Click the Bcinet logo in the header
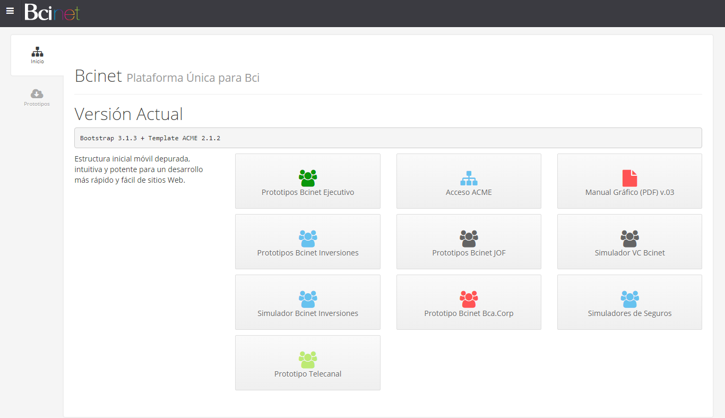 click(52, 13)
